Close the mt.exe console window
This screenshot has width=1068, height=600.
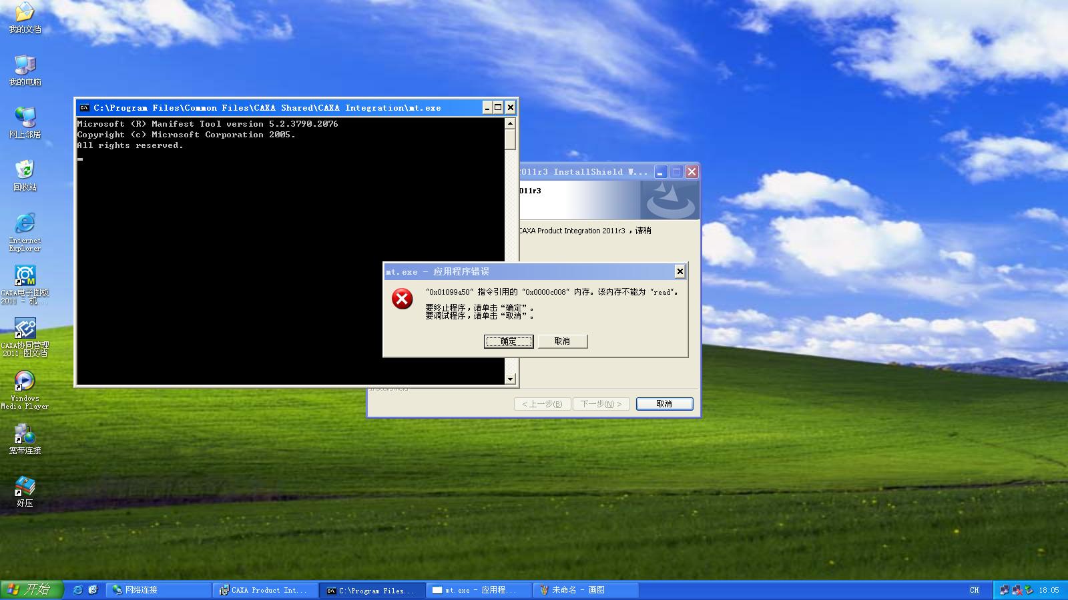click(x=511, y=107)
